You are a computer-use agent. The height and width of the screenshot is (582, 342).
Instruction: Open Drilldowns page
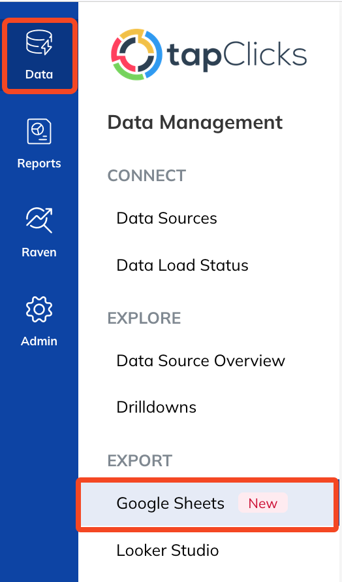(157, 407)
